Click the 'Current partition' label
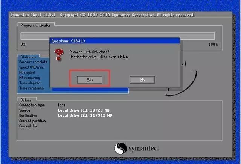This screenshot has width=241, height=164. point(32,121)
